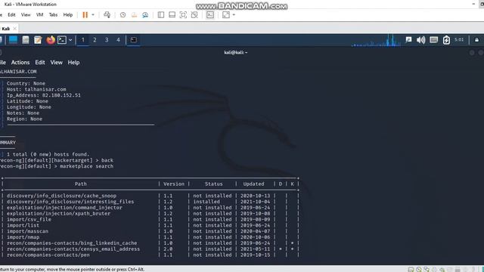This screenshot has height=272, width=484.
Task: Click recon/companies-contacts/censys_email_address path
Action: (x=73, y=249)
